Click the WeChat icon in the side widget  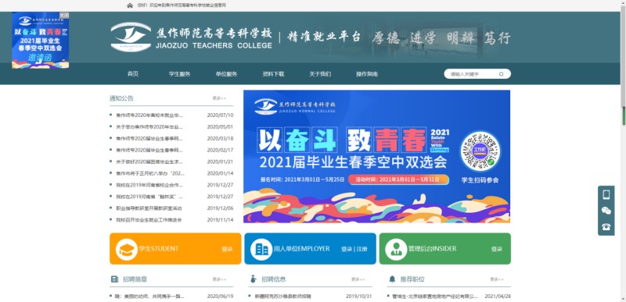pos(606,211)
